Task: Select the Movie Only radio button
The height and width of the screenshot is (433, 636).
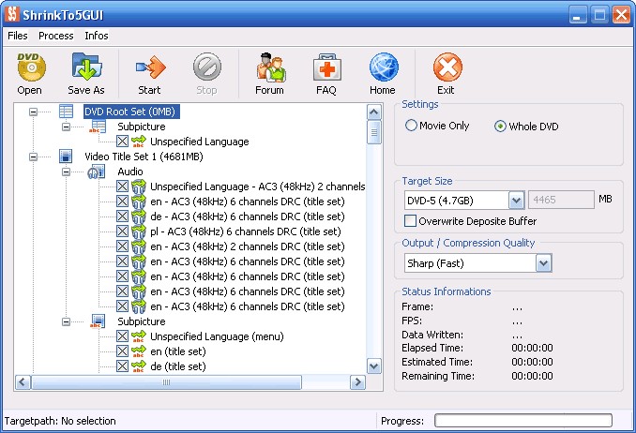Action: tap(411, 126)
